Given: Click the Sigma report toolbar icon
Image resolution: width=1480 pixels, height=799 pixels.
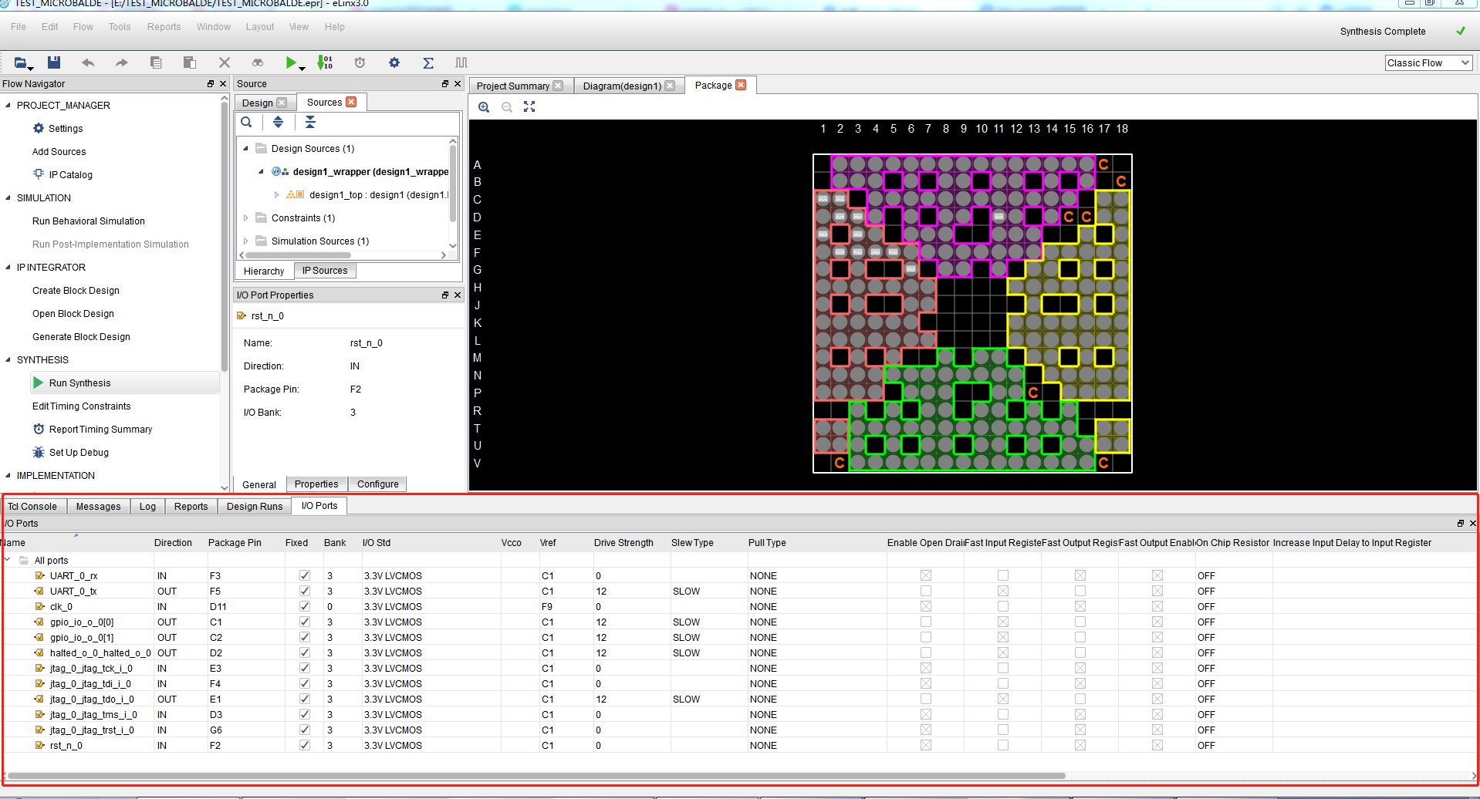Looking at the screenshot, I should pos(428,62).
